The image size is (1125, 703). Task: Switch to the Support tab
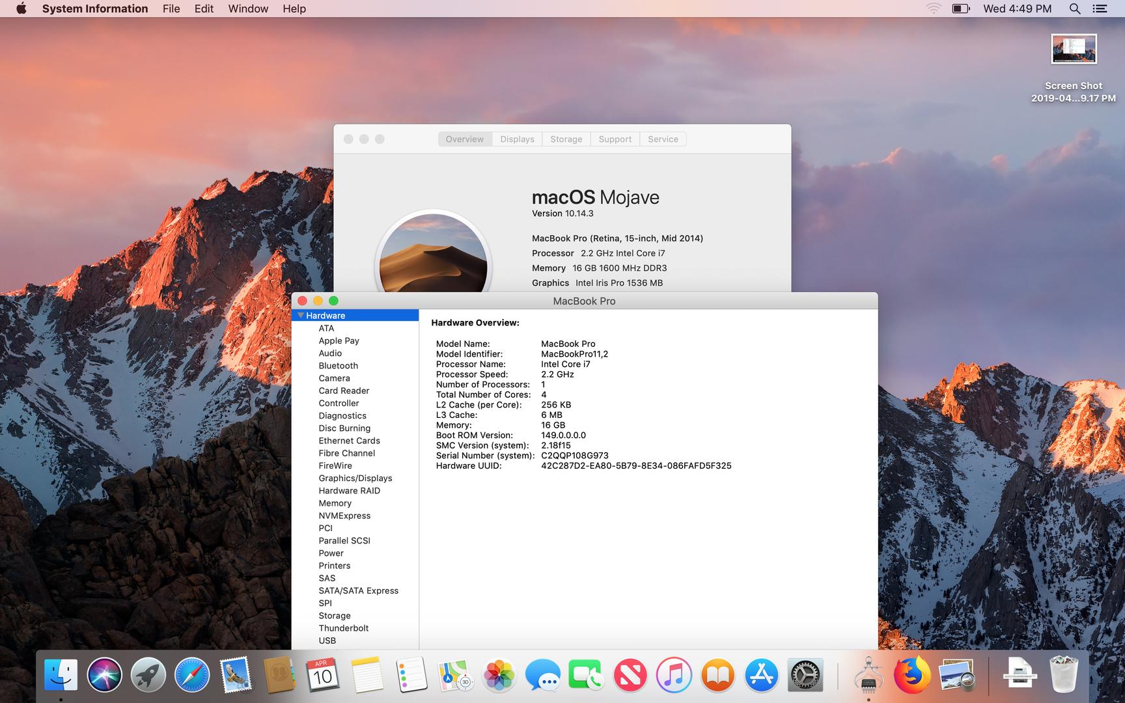[615, 139]
